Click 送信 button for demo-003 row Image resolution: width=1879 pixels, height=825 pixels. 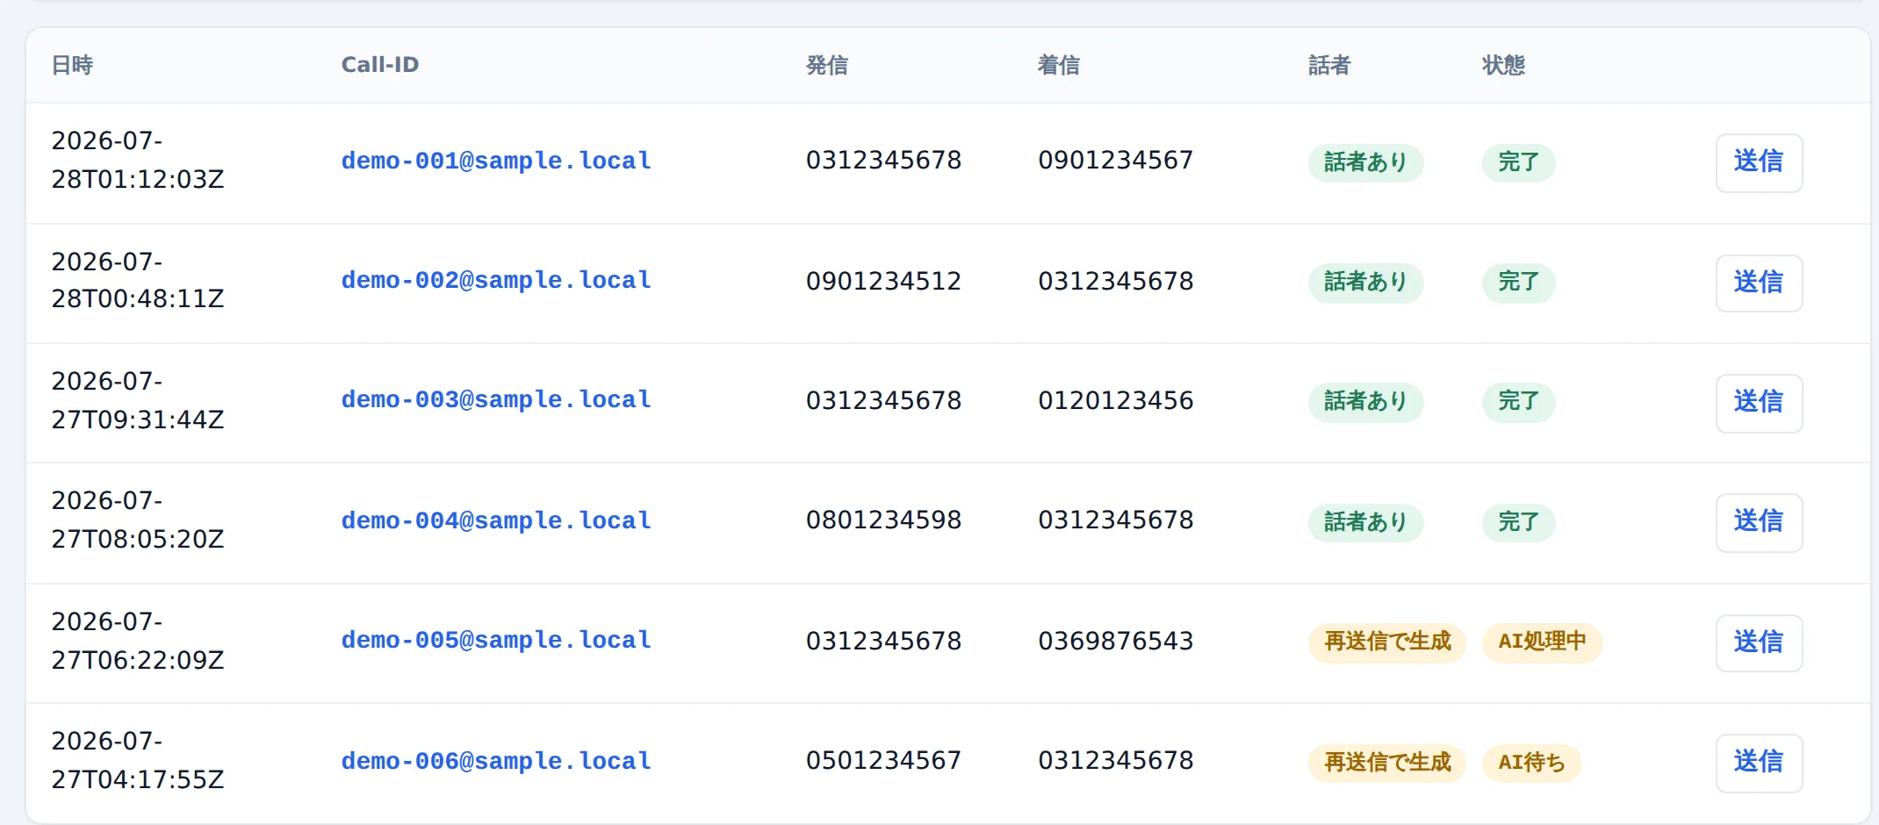click(1759, 403)
